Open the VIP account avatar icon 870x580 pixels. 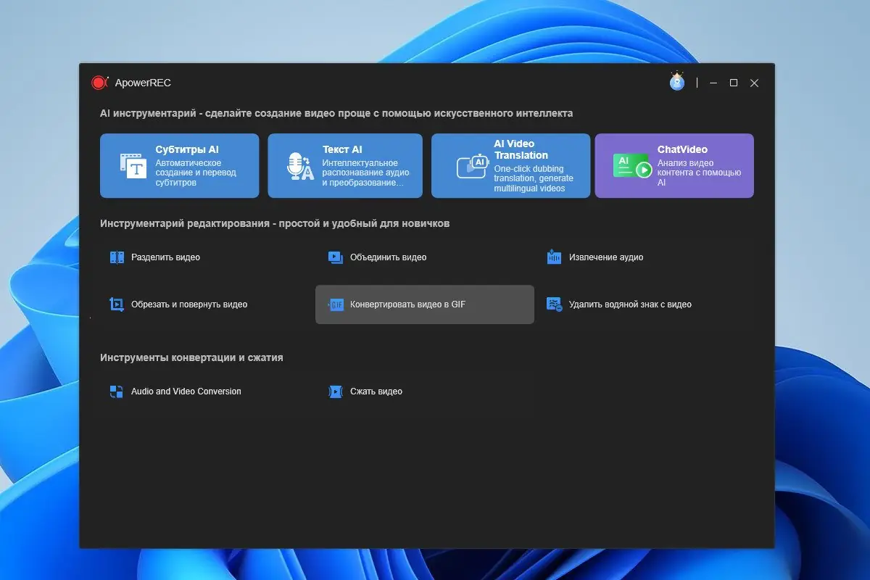click(677, 81)
